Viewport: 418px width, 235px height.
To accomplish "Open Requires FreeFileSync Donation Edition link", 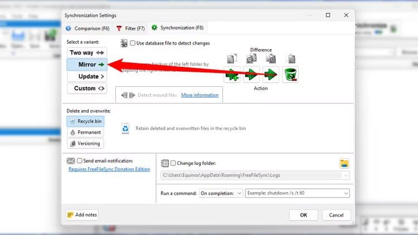I will (x=109, y=169).
